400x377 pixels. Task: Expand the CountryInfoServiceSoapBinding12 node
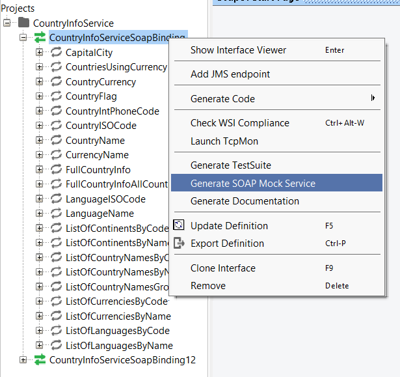tap(23, 360)
